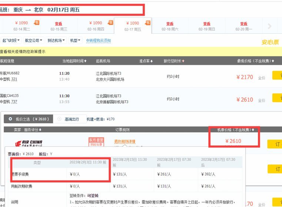Click the second seller's 订 button
Viewport: 282px width, 207px height.
pyautogui.click(x=275, y=169)
